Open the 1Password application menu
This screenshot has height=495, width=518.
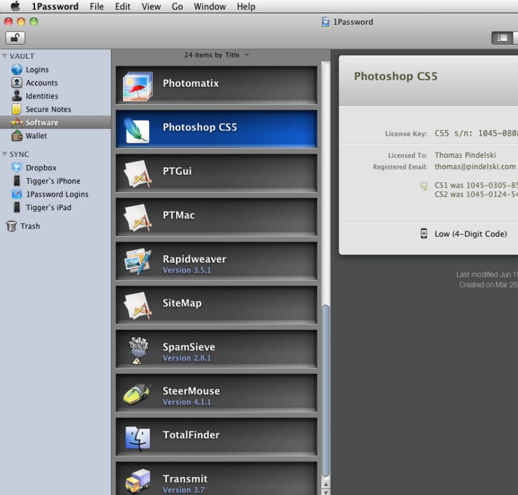[55, 6]
